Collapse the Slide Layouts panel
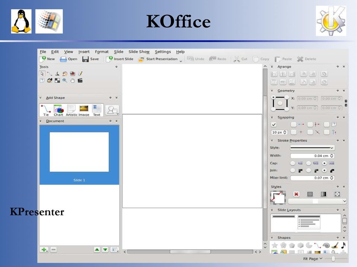This screenshot has height=267, width=357. (x=272, y=210)
